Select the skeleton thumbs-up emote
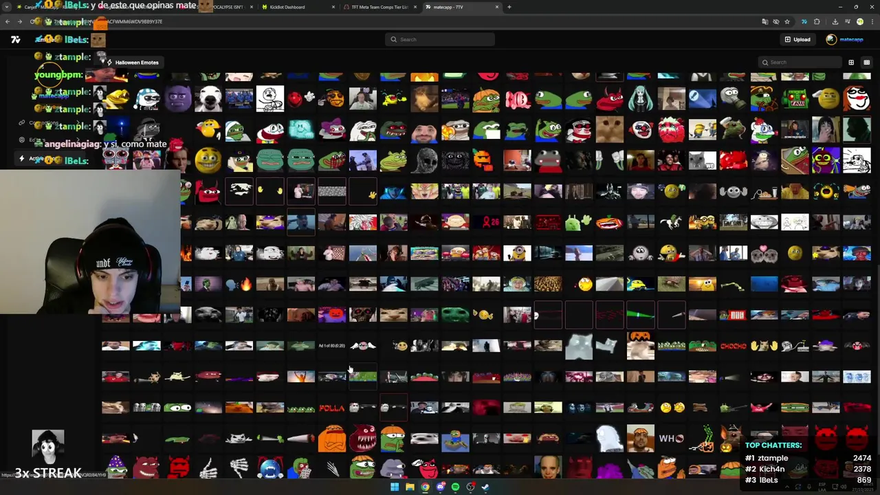Screen dimensions: 880x495 [x=208, y=468]
